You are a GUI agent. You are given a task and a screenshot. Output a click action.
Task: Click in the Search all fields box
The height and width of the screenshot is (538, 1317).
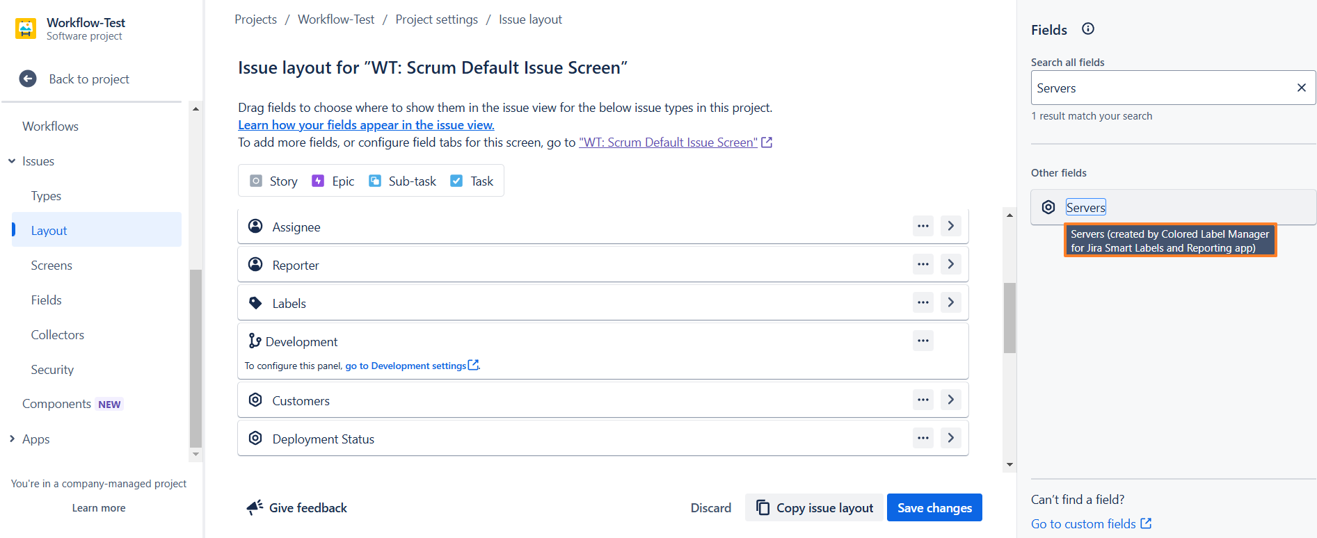1162,88
